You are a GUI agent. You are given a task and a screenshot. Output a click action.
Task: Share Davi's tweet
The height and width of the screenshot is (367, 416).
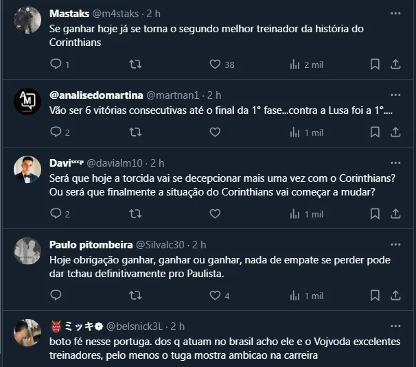click(x=395, y=214)
